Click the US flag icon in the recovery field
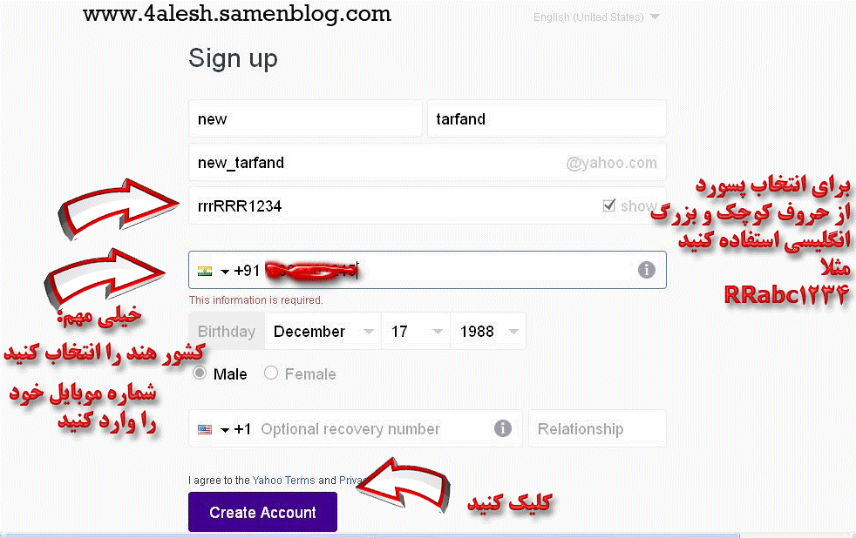 (x=205, y=429)
